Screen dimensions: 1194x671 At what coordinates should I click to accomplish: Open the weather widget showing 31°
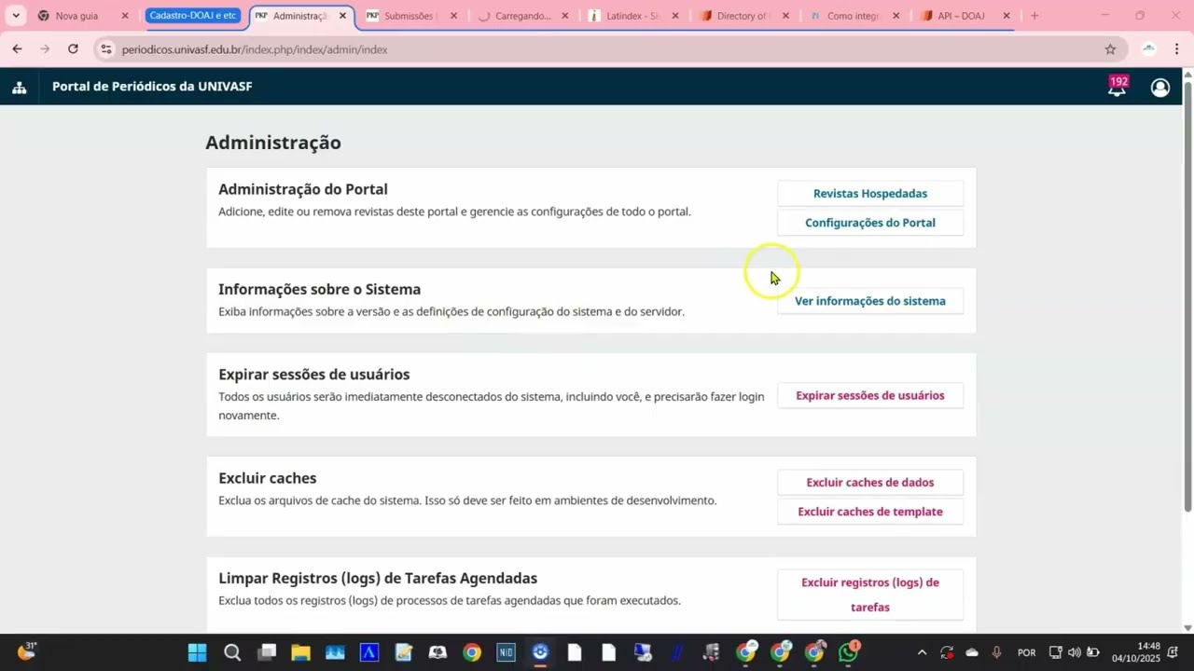click(26, 651)
